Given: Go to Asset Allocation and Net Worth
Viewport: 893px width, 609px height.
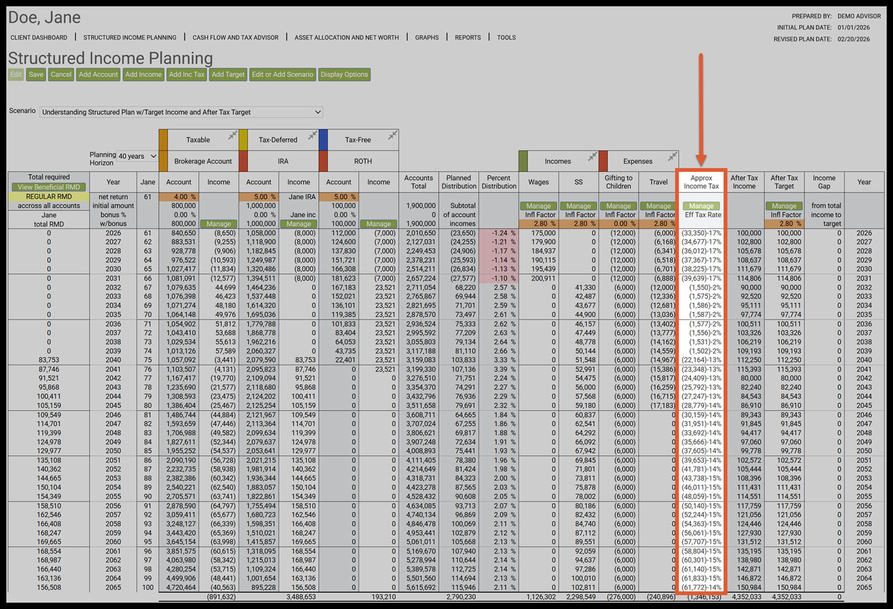Looking at the screenshot, I should (x=346, y=38).
